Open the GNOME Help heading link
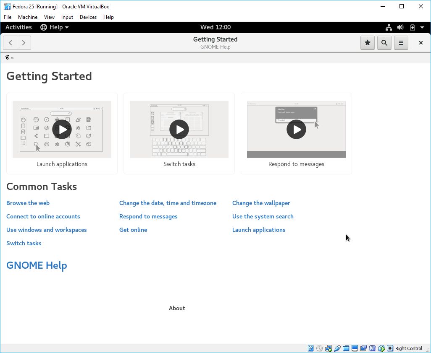431x353 pixels. click(x=37, y=265)
